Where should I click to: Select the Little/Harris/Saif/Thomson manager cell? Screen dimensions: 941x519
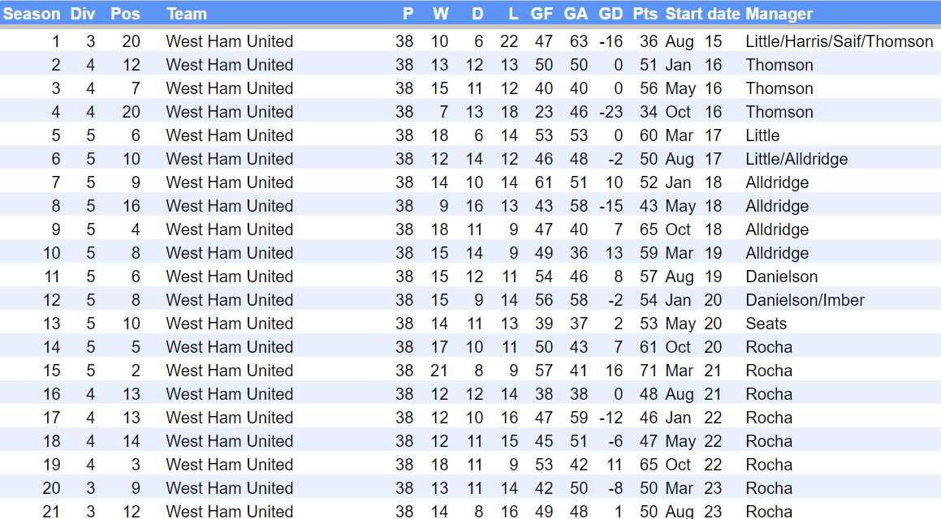839,41
